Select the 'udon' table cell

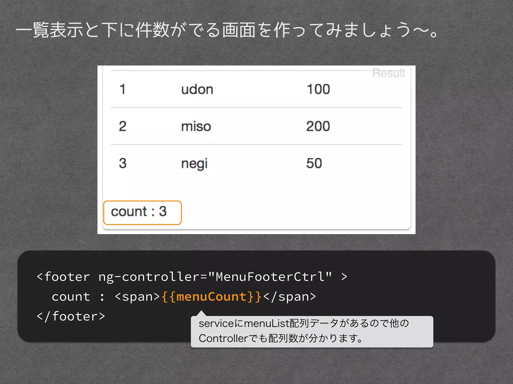coord(197,89)
